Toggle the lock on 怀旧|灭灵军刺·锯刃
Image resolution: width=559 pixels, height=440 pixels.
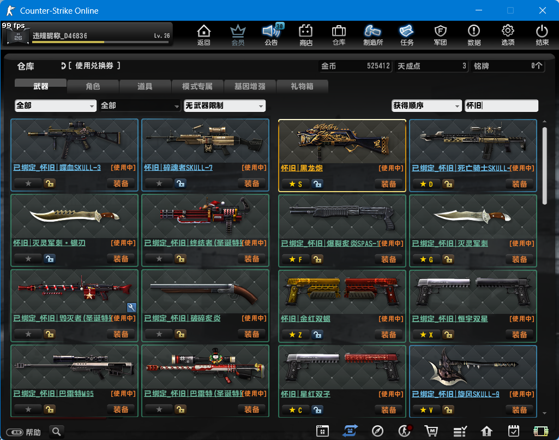pyautogui.click(x=50, y=259)
